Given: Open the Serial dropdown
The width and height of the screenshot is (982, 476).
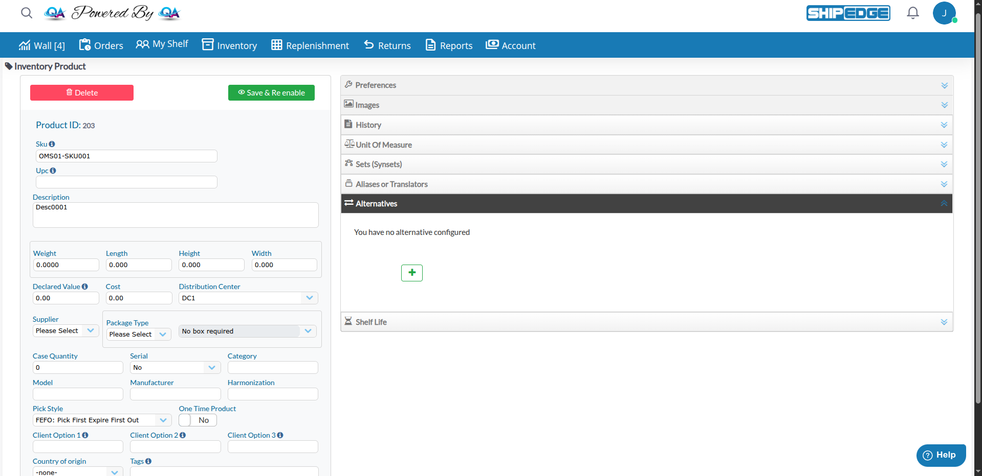Looking at the screenshot, I should tap(175, 368).
